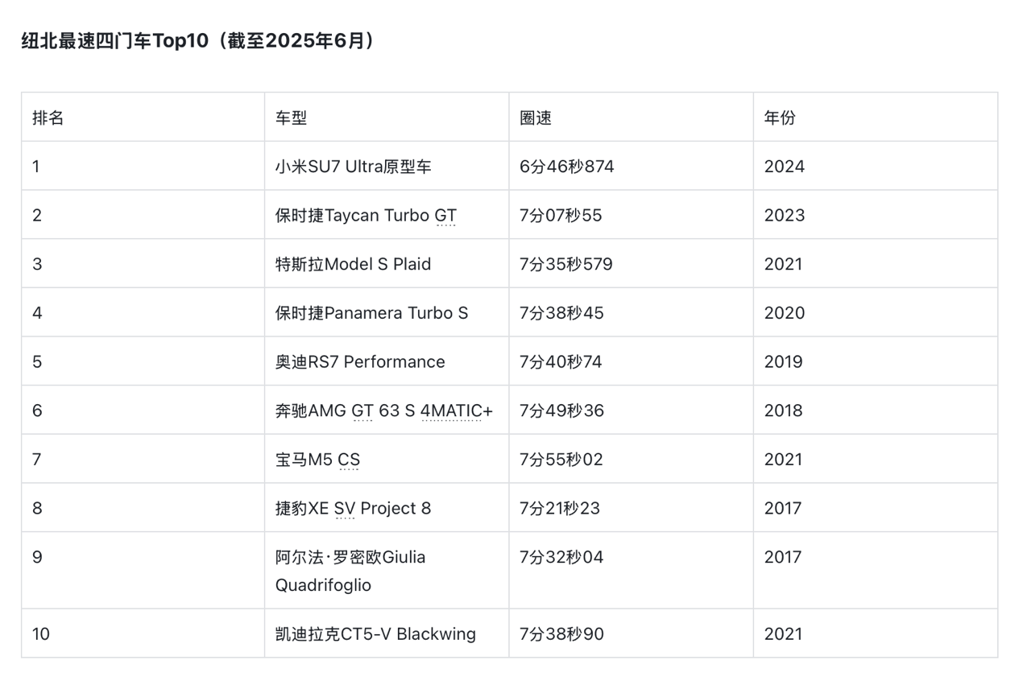Select cell 捷豹XE SV Project 8

pos(387,508)
